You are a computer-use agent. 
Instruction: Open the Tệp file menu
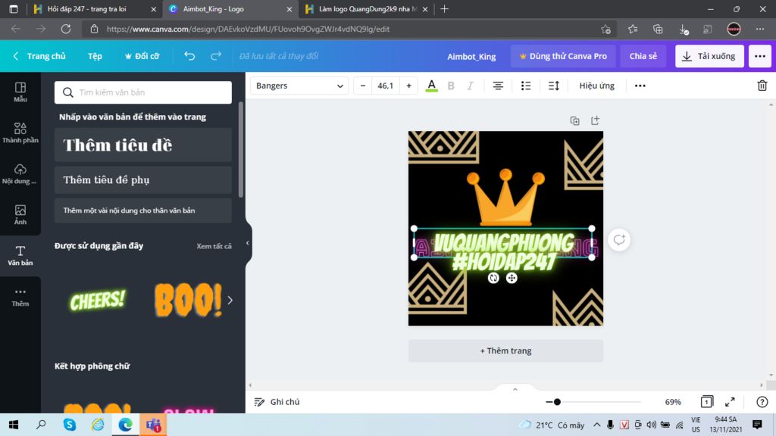pos(95,56)
